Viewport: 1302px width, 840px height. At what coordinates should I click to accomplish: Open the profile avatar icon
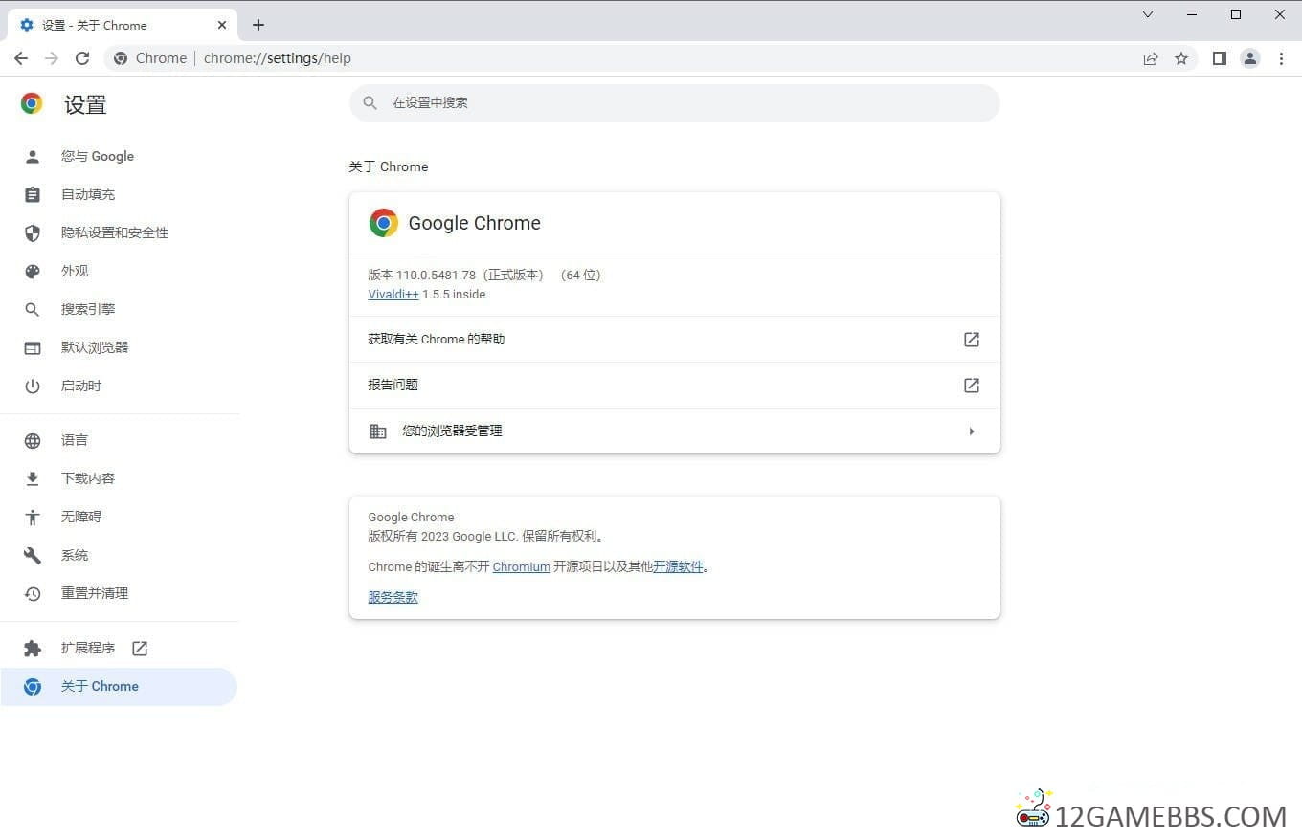pos(1250,58)
